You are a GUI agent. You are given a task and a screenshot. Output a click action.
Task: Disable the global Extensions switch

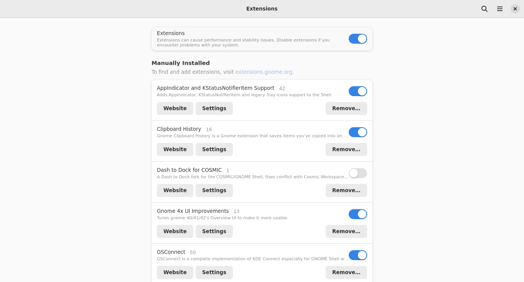[358, 39]
